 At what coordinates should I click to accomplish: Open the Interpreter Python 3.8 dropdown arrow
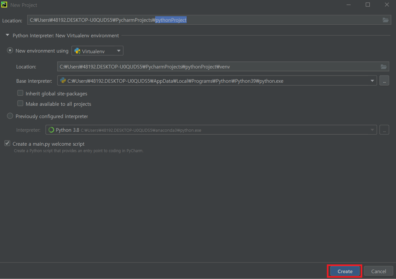coord(372,130)
